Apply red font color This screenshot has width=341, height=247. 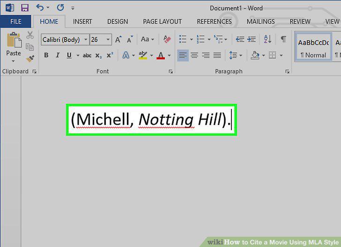pos(161,56)
